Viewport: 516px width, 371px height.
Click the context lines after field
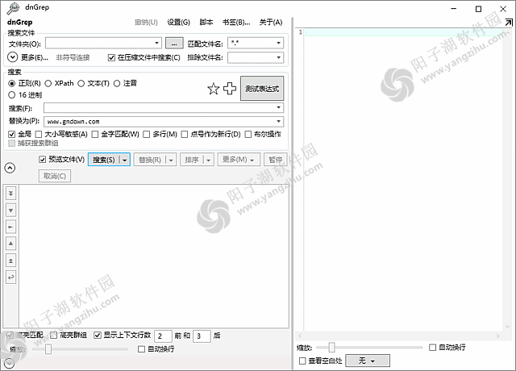202,336
